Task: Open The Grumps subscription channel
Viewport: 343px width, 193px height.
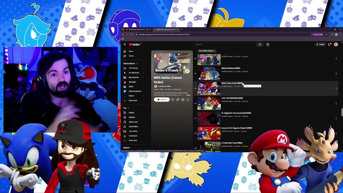Action: point(133,68)
